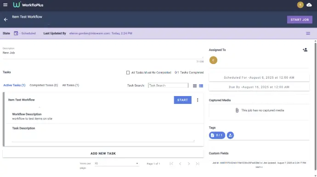
Task: Go to last page icon
Action: click(197, 164)
